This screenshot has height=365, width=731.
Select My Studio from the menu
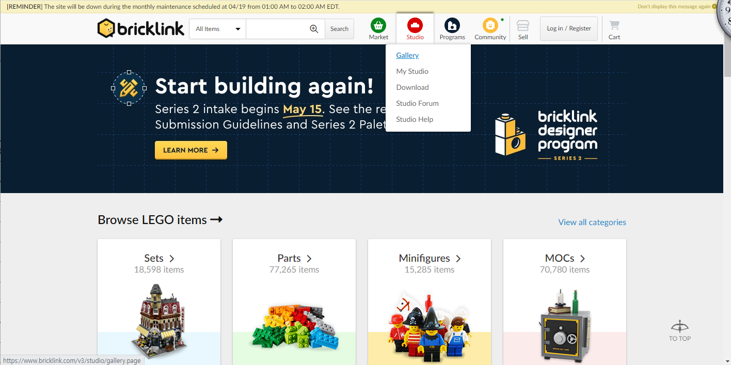412,71
